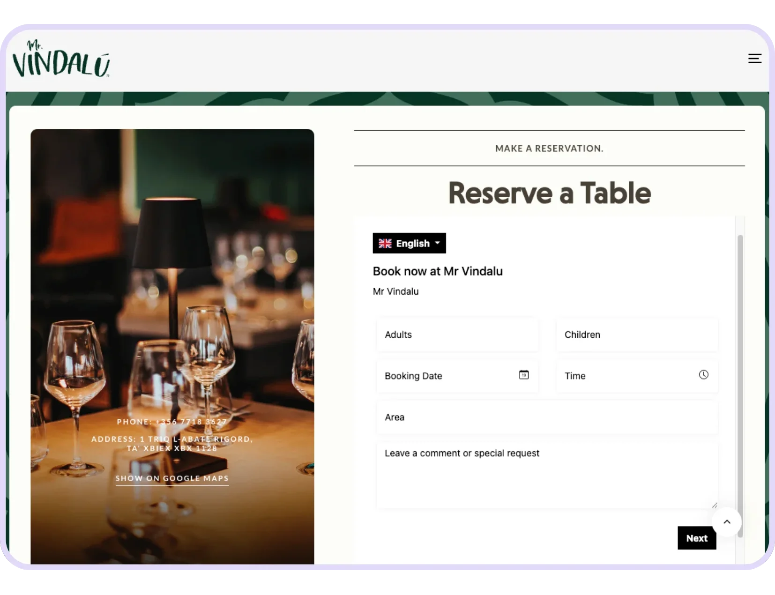This screenshot has height=595, width=775.
Task: Select the Time input field
Action: coord(628,376)
